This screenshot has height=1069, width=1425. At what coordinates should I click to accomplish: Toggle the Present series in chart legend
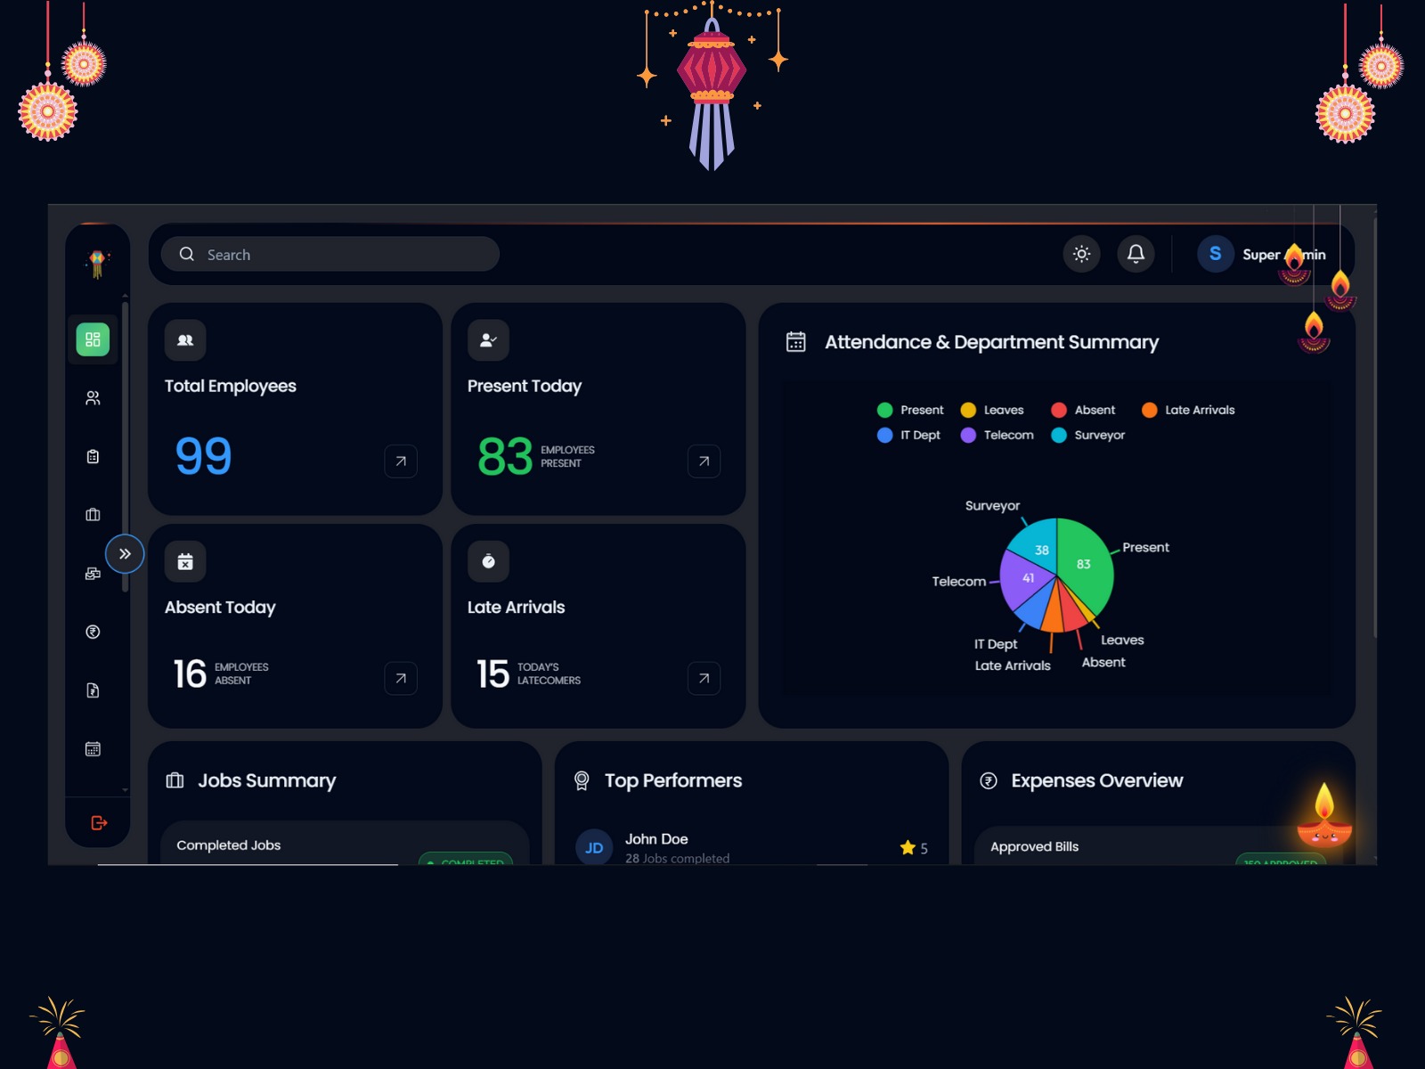[910, 410]
